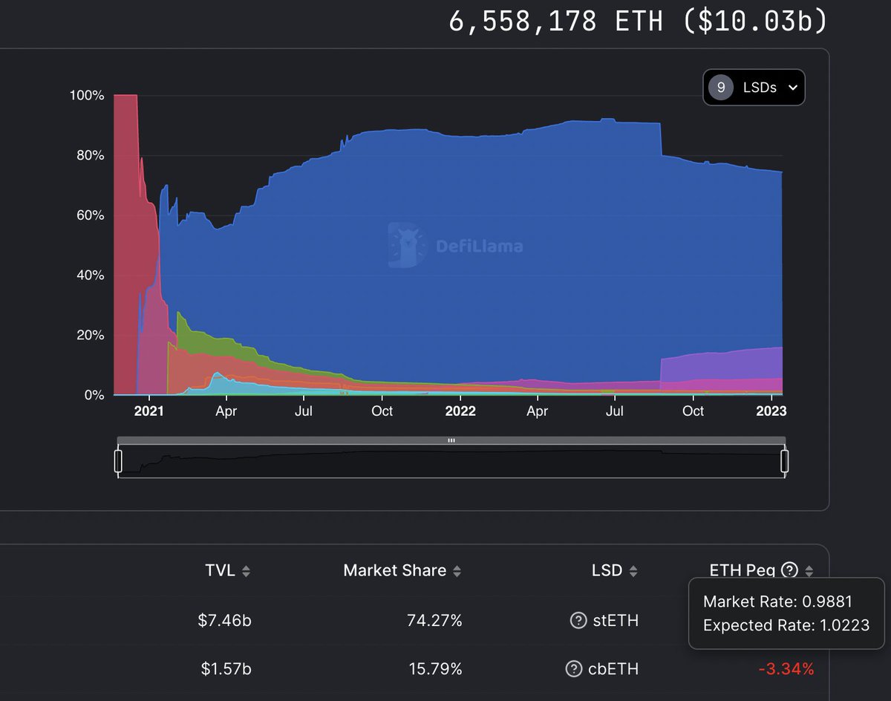Click the chart area near the 2022 mark
The image size is (891, 701).
(461, 260)
